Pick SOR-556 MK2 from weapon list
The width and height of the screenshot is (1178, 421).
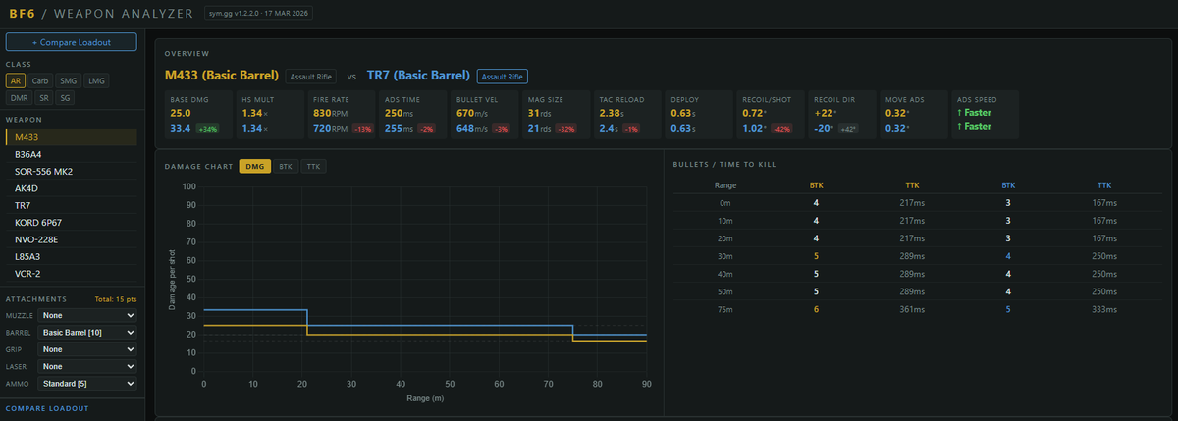tap(71, 172)
